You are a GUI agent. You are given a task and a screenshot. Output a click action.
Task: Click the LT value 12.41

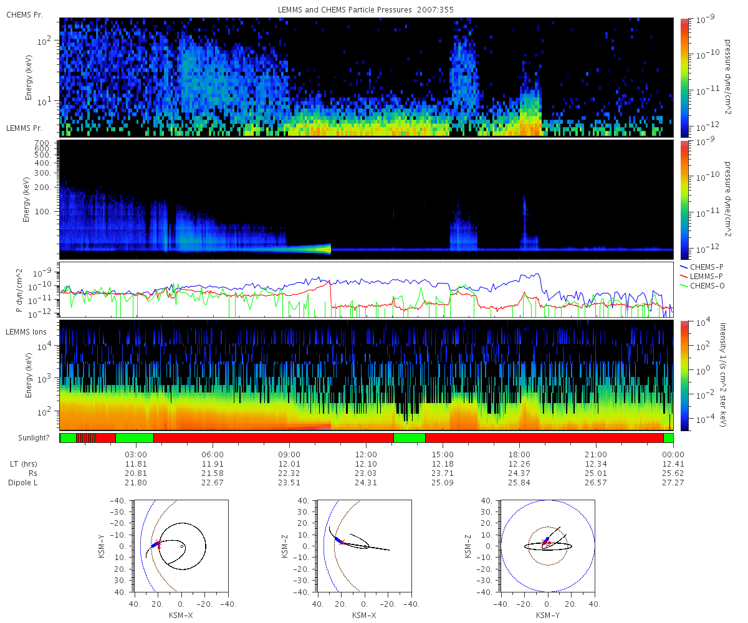673,464
